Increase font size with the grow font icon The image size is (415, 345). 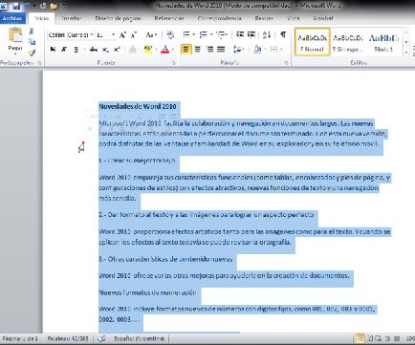coord(122,35)
